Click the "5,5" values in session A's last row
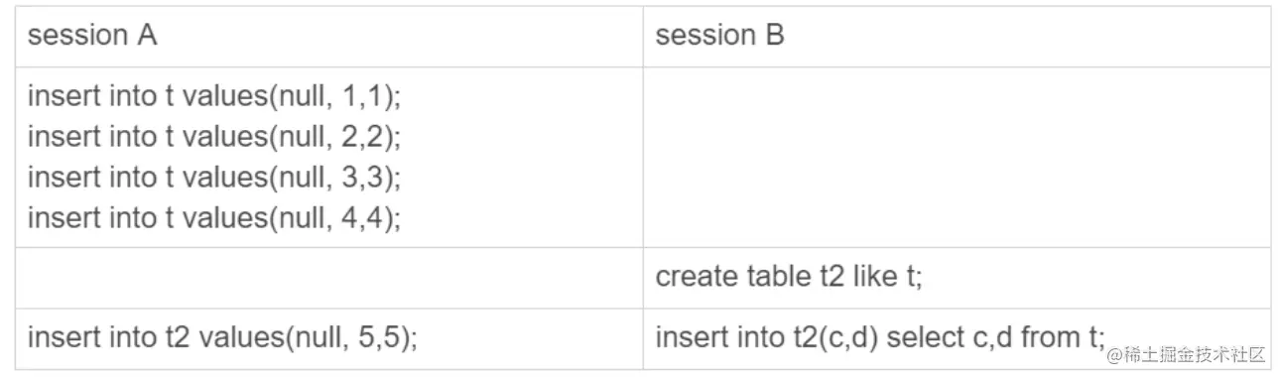 pos(378,337)
